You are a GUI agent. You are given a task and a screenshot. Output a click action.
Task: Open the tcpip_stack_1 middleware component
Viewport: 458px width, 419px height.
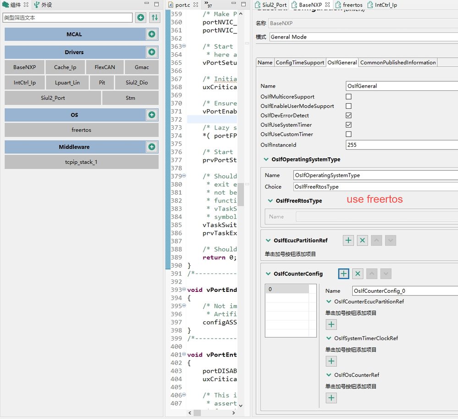point(82,162)
